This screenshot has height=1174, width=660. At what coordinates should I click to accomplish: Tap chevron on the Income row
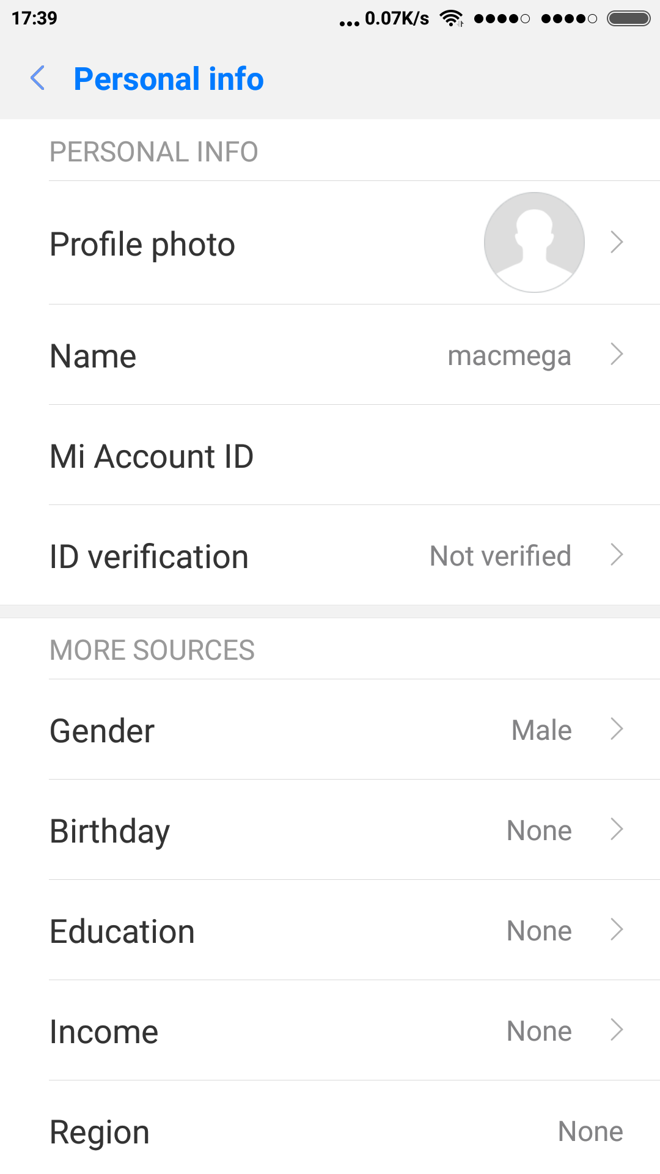(x=617, y=1030)
